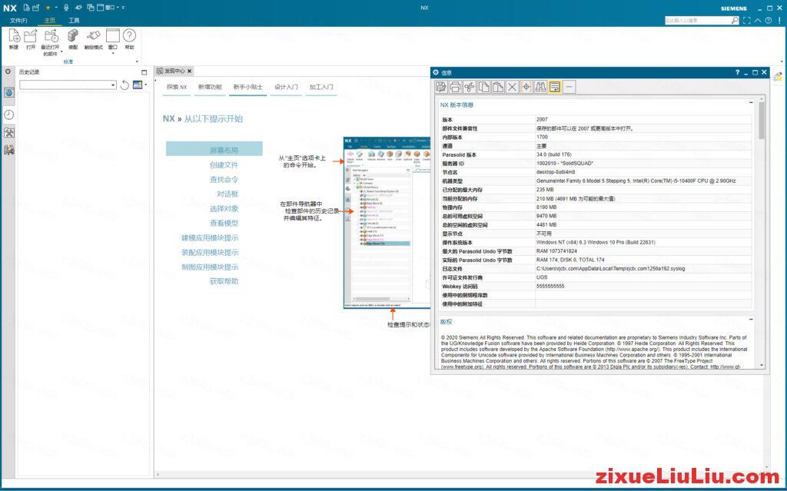Click the print icon in the Information window

point(455,87)
